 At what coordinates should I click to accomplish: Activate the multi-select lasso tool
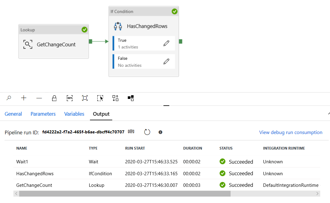click(100, 98)
